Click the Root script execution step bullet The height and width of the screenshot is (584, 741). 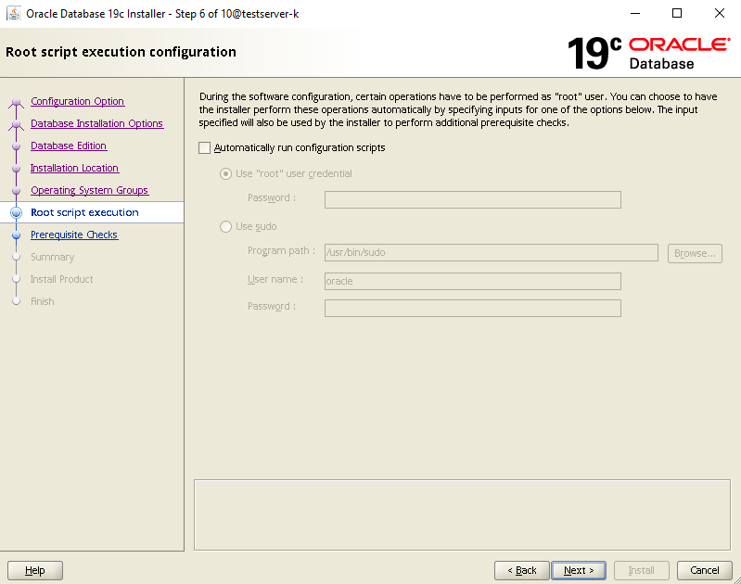point(16,212)
